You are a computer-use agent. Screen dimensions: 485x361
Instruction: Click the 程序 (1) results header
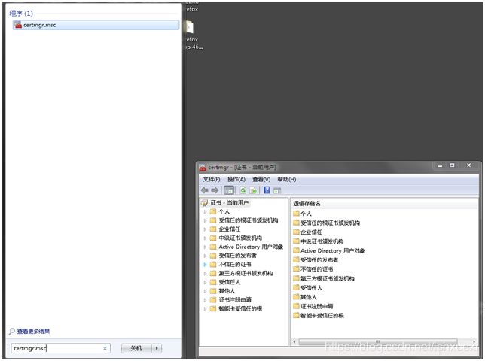pyautogui.click(x=21, y=14)
